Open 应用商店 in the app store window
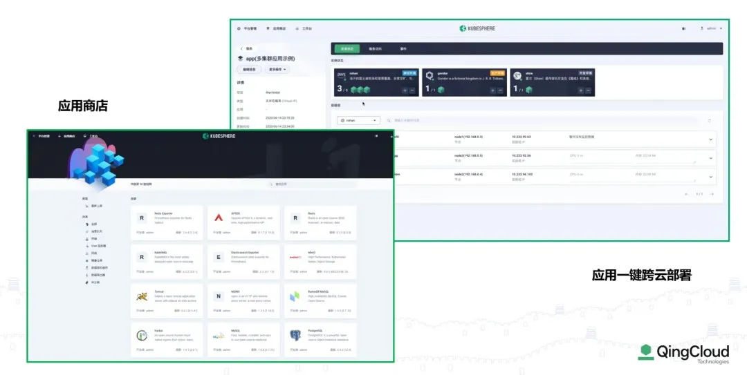Viewport: 747px width, 375px height. point(66,136)
